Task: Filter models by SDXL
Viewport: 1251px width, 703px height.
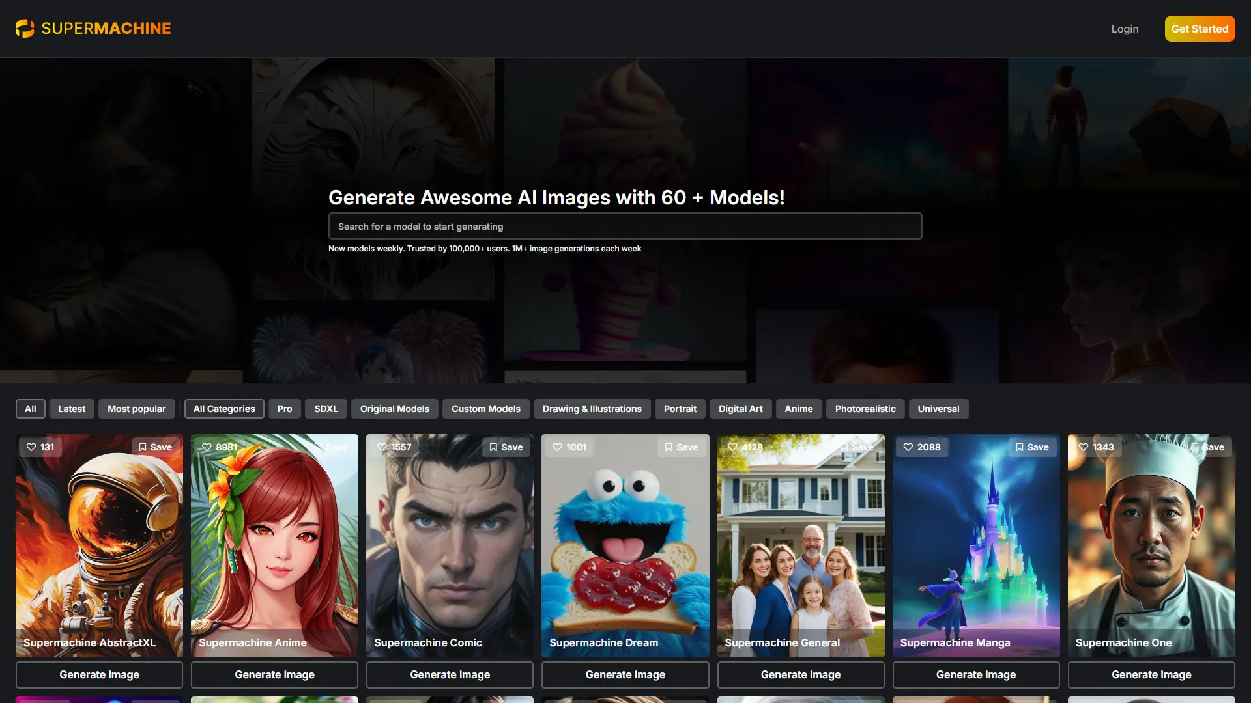Action: click(326, 409)
